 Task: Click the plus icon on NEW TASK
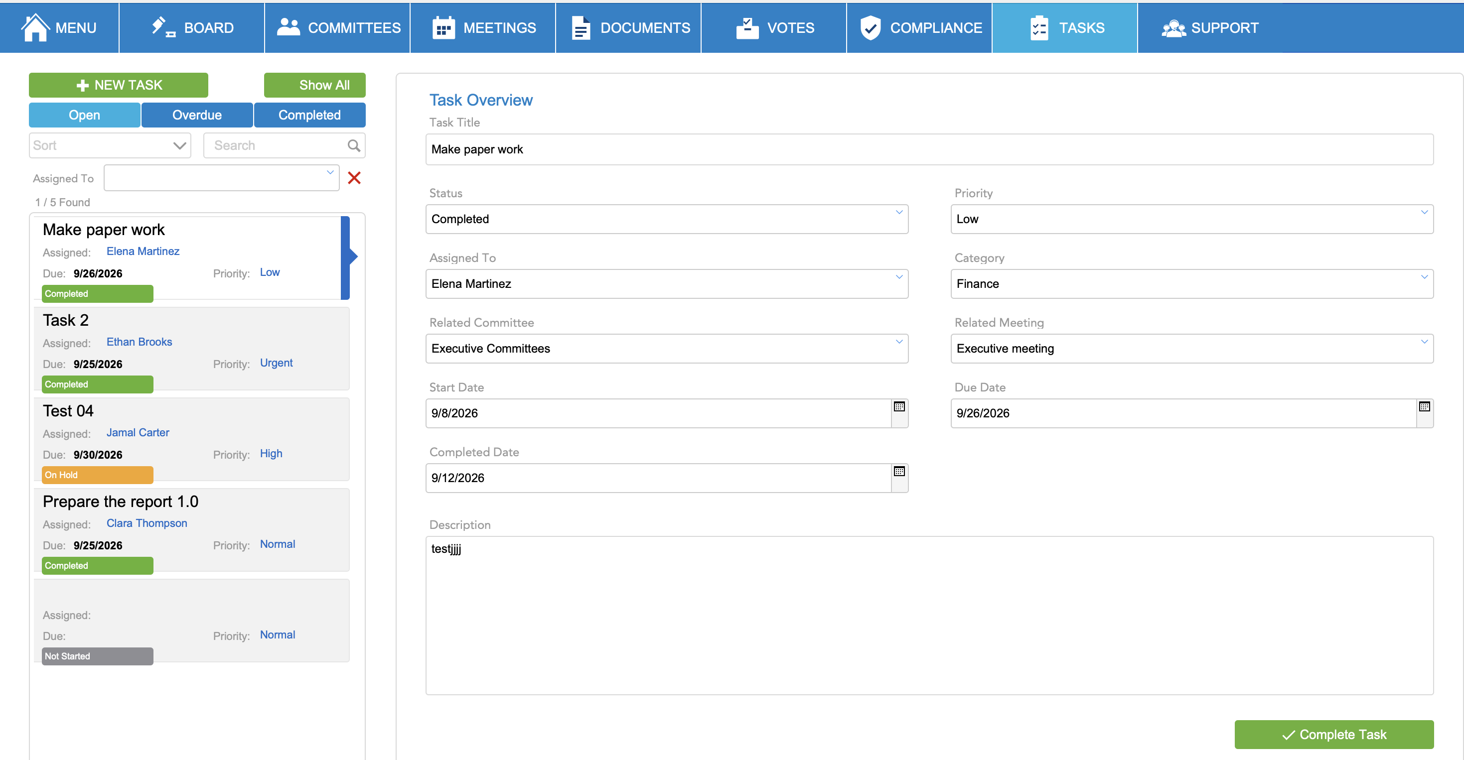(x=82, y=85)
